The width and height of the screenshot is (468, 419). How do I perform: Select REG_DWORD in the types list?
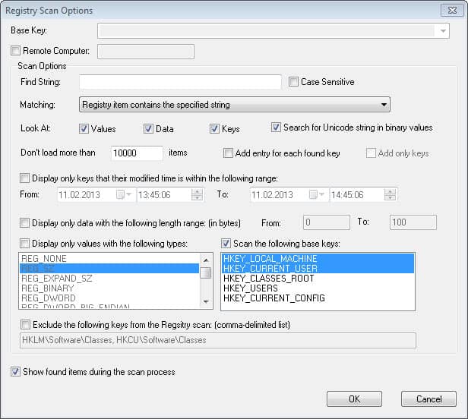click(x=109, y=298)
